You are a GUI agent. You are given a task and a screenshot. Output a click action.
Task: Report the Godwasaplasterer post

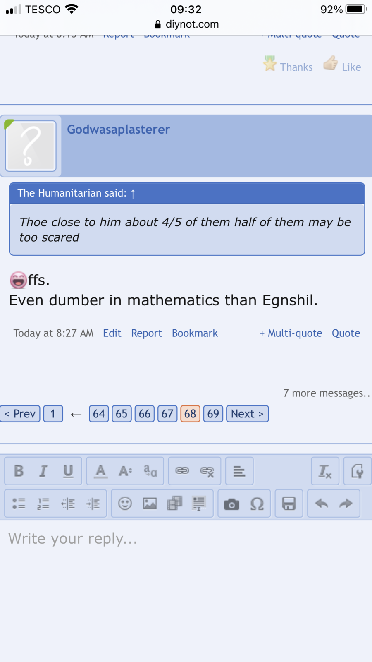pos(147,333)
